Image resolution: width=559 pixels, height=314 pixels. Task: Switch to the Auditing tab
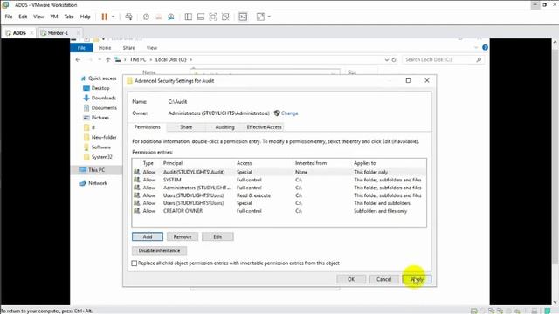point(224,127)
